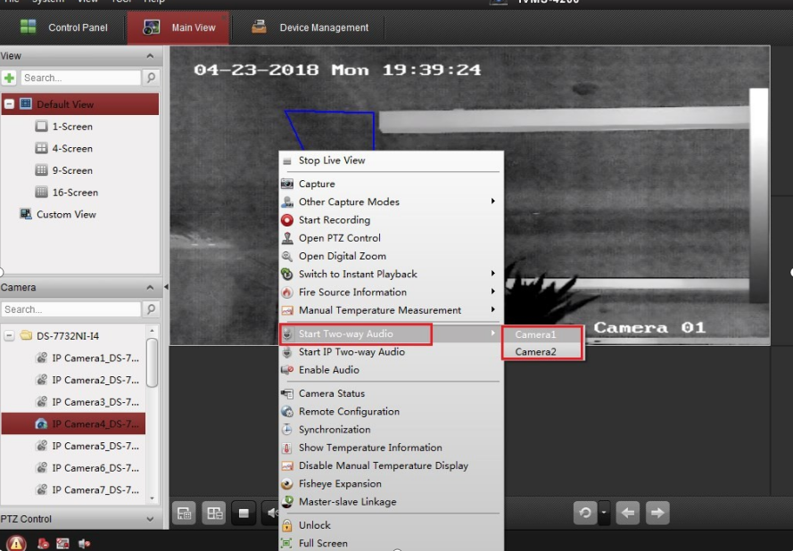Click the camera list scroll-down arrow

152,498
